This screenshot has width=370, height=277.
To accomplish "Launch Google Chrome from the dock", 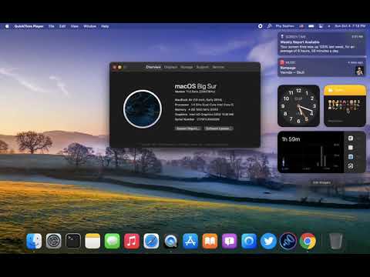I will click(x=308, y=241).
